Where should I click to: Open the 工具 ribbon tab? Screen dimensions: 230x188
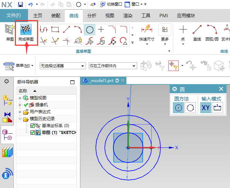click(146, 16)
